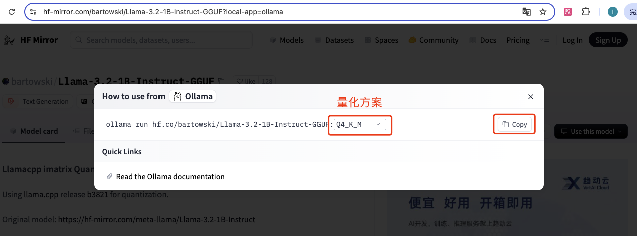The height and width of the screenshot is (236, 637).
Task: Like the model with like button
Action: (246, 81)
